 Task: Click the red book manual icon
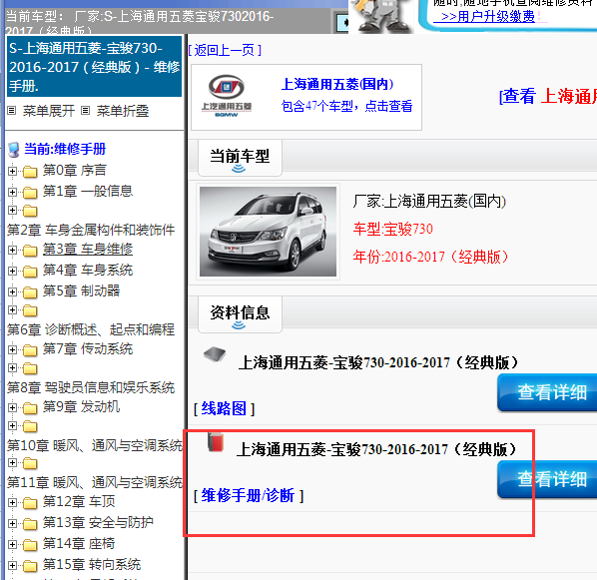pyautogui.click(x=216, y=442)
